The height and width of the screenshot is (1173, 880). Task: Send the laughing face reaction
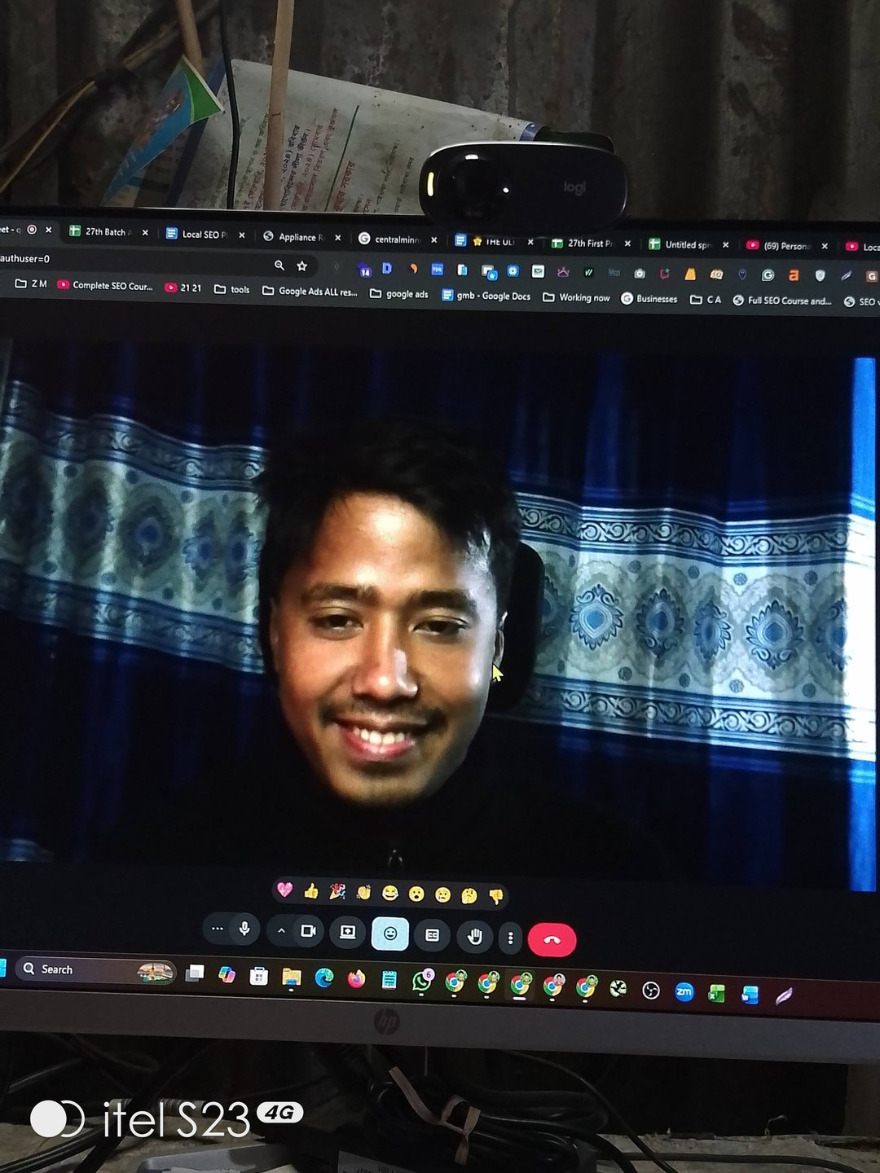(390, 894)
